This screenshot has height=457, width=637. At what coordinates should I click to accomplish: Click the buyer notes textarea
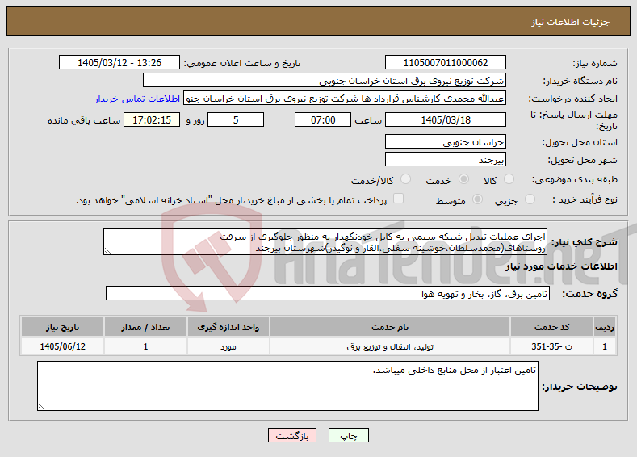pos(287,386)
